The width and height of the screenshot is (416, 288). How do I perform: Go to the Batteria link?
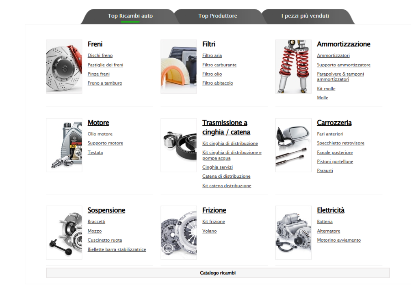tap(325, 222)
